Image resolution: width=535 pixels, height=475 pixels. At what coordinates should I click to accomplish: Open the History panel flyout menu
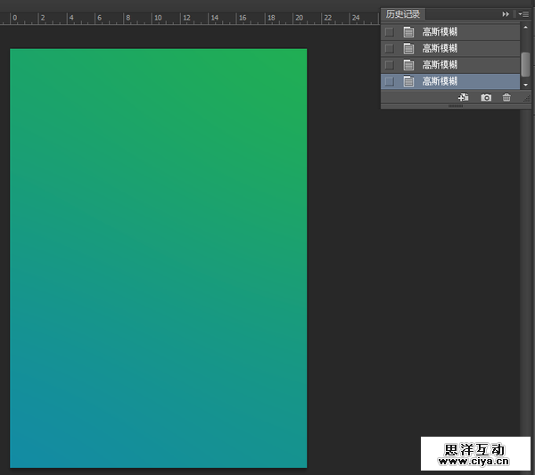(523, 14)
